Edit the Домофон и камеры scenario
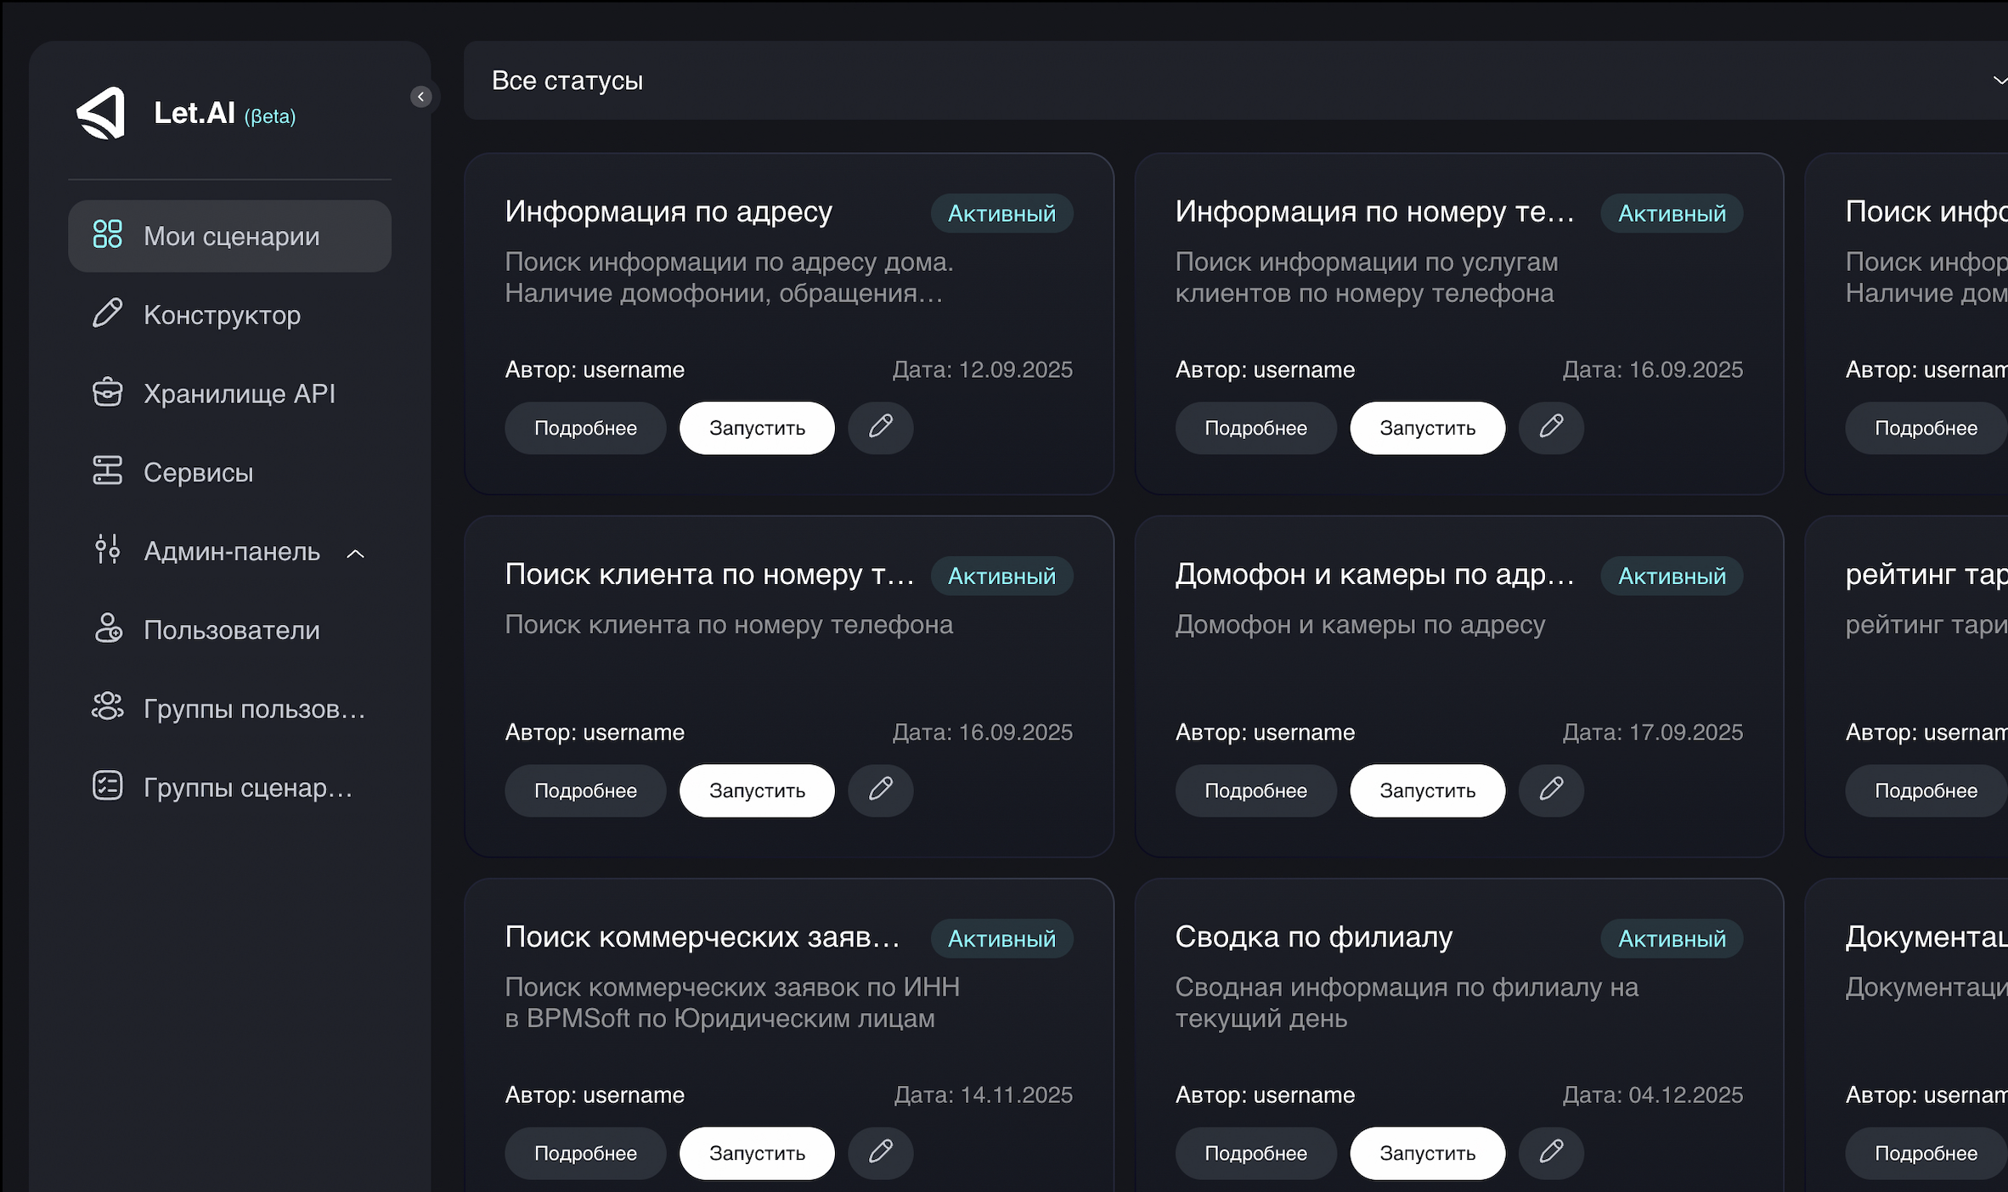Viewport: 2008px width, 1192px height. pos(1551,790)
